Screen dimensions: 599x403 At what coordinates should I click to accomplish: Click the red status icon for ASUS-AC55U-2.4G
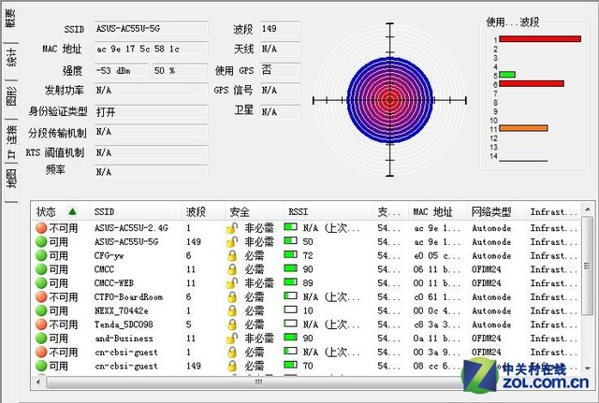pyautogui.click(x=41, y=228)
